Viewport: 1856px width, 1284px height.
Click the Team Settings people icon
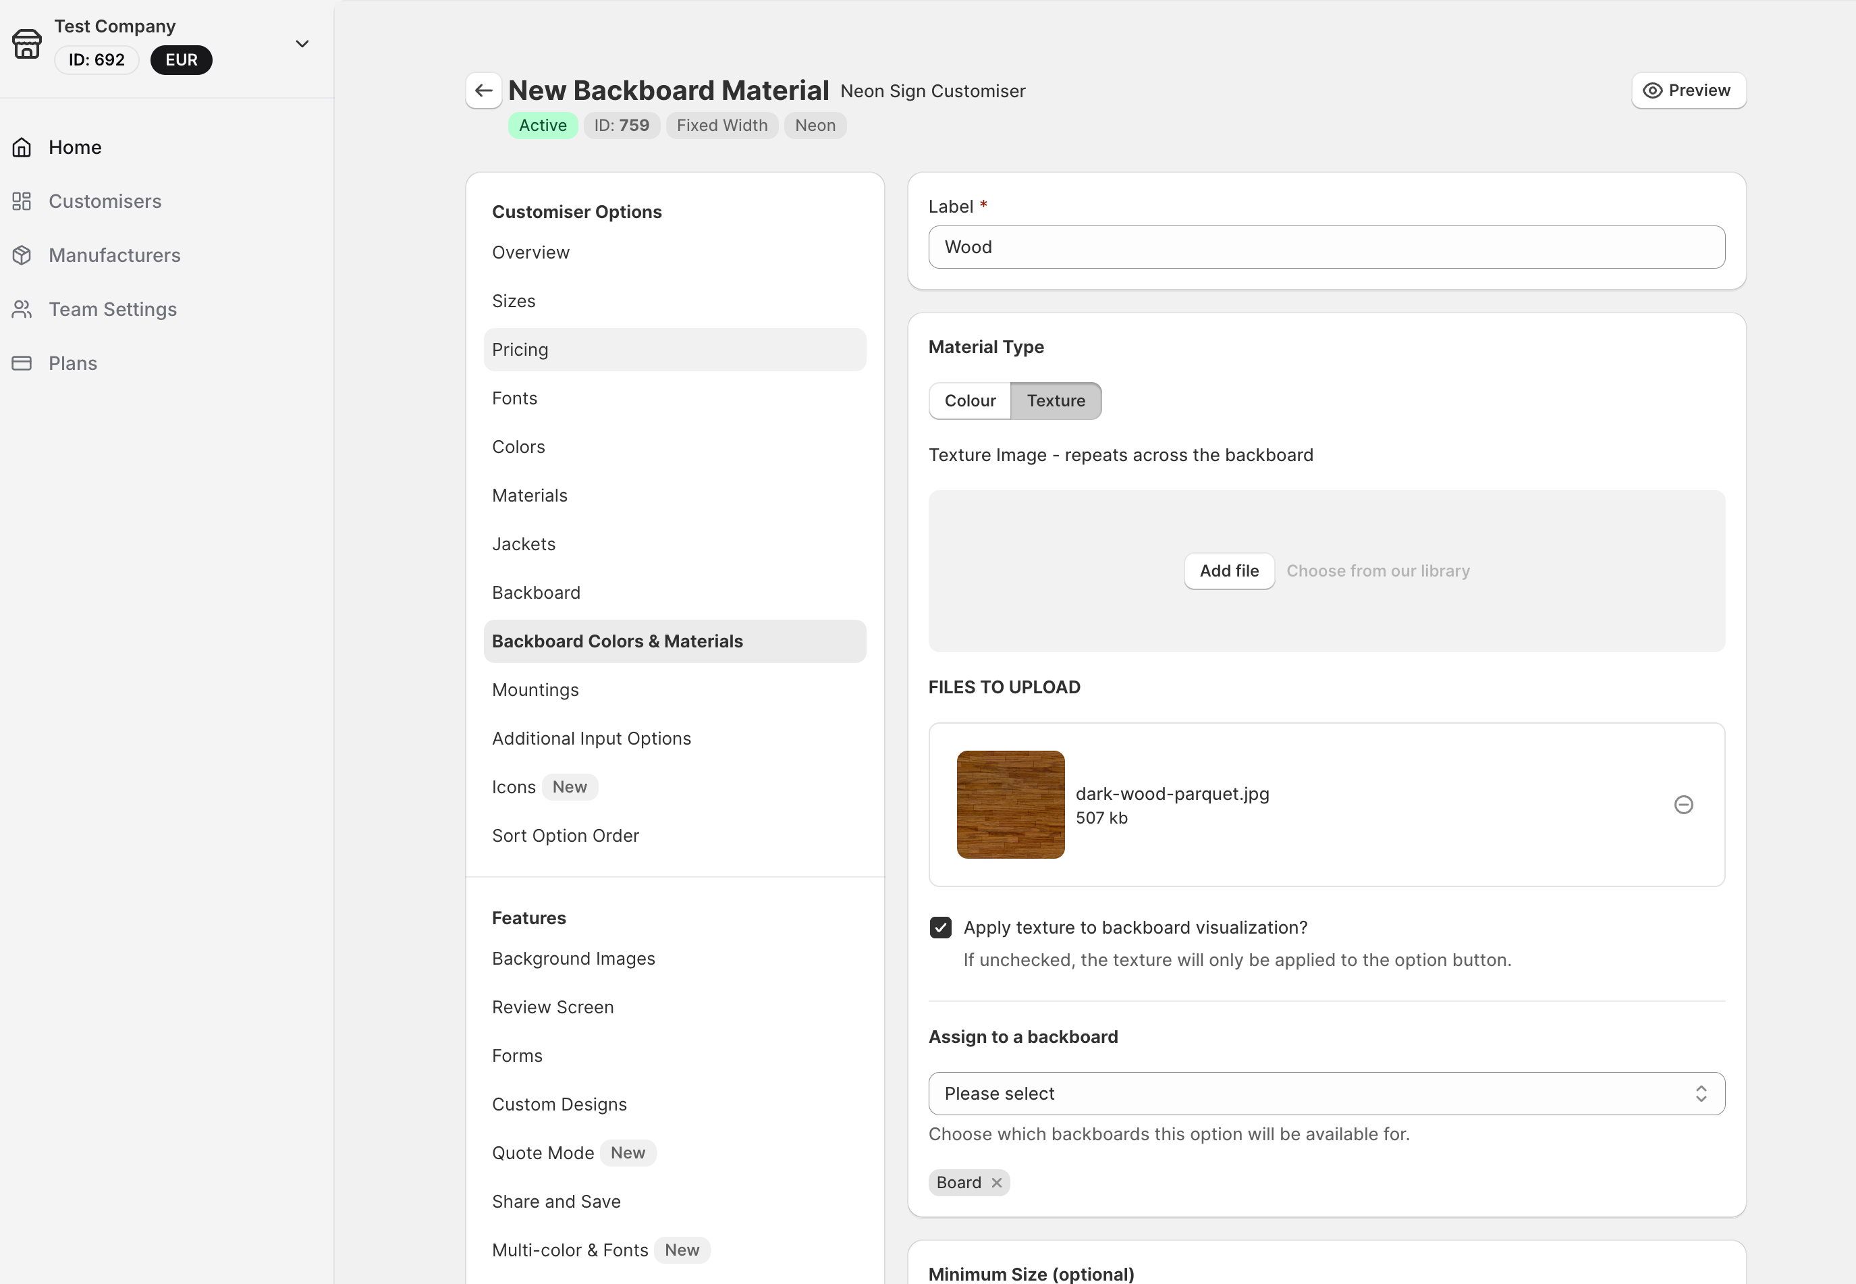tap(22, 309)
